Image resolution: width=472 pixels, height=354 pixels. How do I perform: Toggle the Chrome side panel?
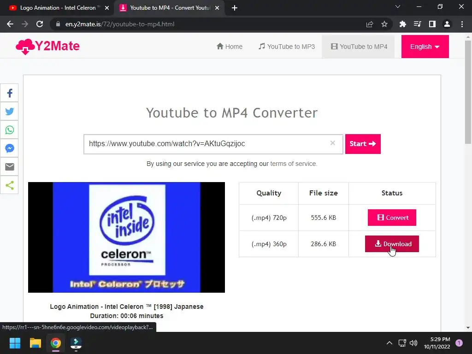coord(432,24)
